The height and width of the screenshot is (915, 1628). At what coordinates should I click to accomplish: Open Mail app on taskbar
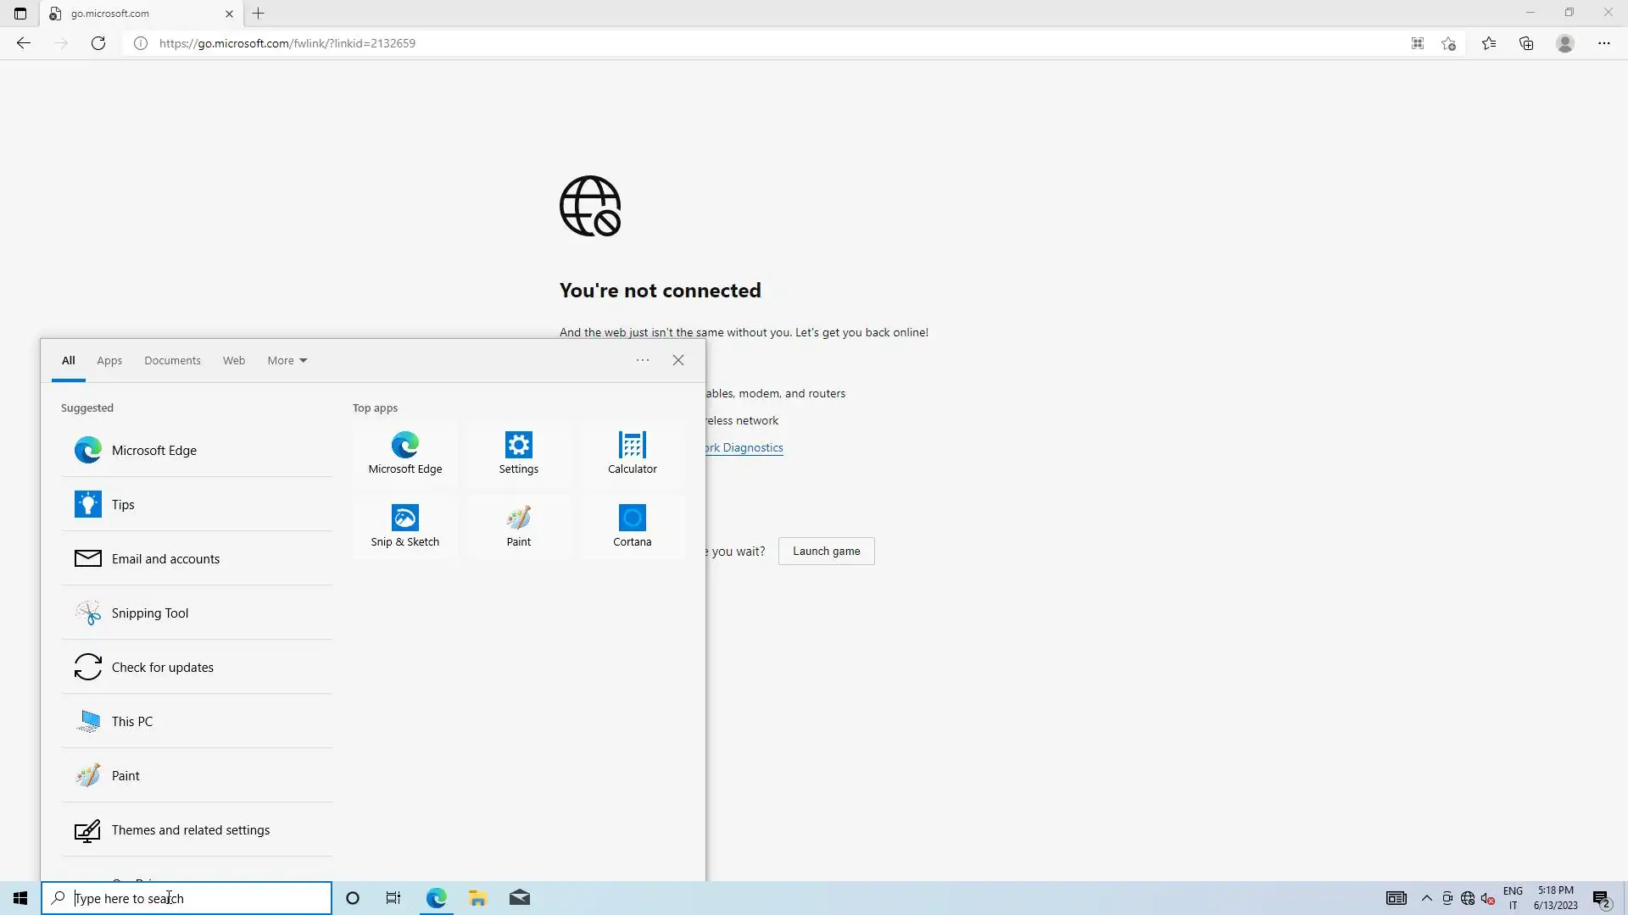[520, 898]
